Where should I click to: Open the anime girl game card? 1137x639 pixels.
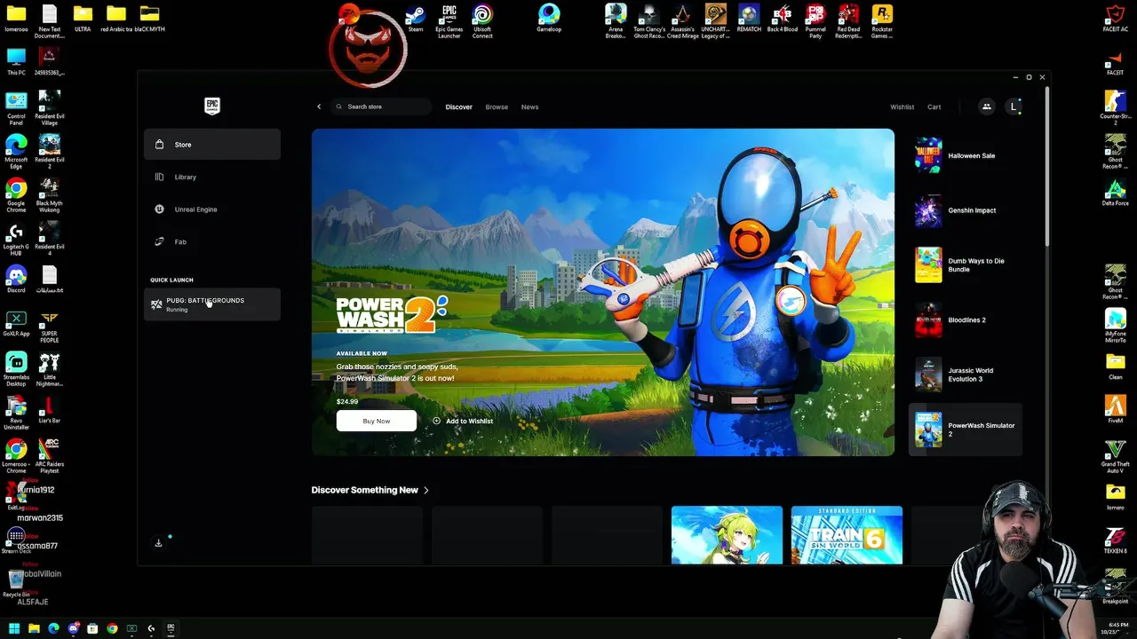[x=727, y=535]
